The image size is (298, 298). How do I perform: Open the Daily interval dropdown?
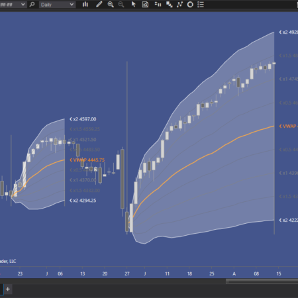(57, 5)
